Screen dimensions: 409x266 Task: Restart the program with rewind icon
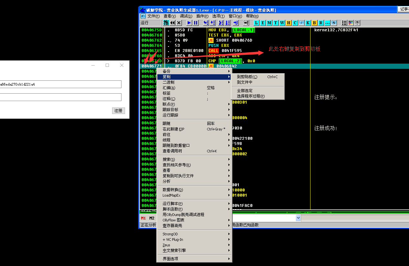click(x=173, y=23)
